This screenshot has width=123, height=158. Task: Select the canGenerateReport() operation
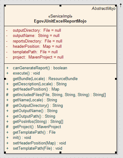pyautogui.click(x=37, y=68)
